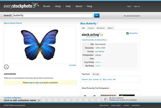Switch to the Report tab
The image size is (161, 108).
click(110, 28)
